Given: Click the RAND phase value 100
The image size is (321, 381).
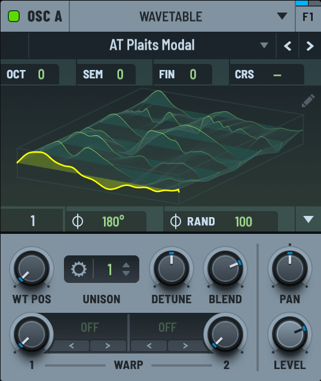Looking at the screenshot, I should coord(243,221).
